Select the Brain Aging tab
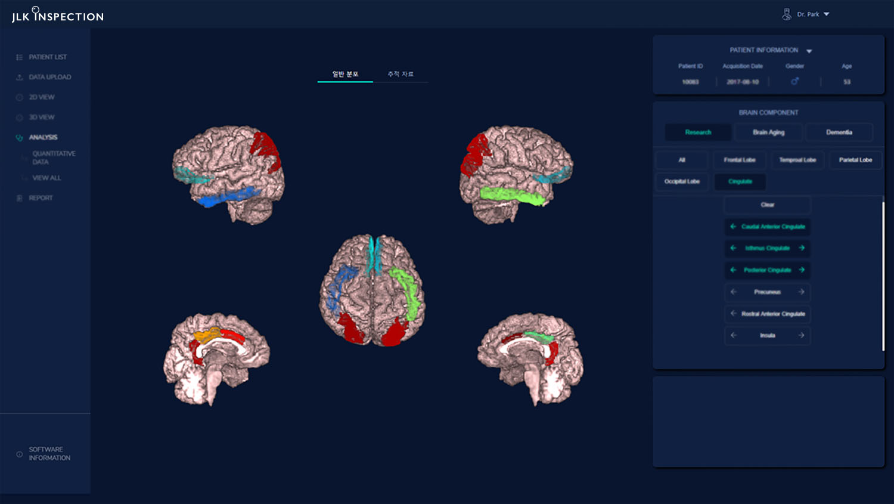This screenshot has width=894, height=504. pyautogui.click(x=768, y=132)
